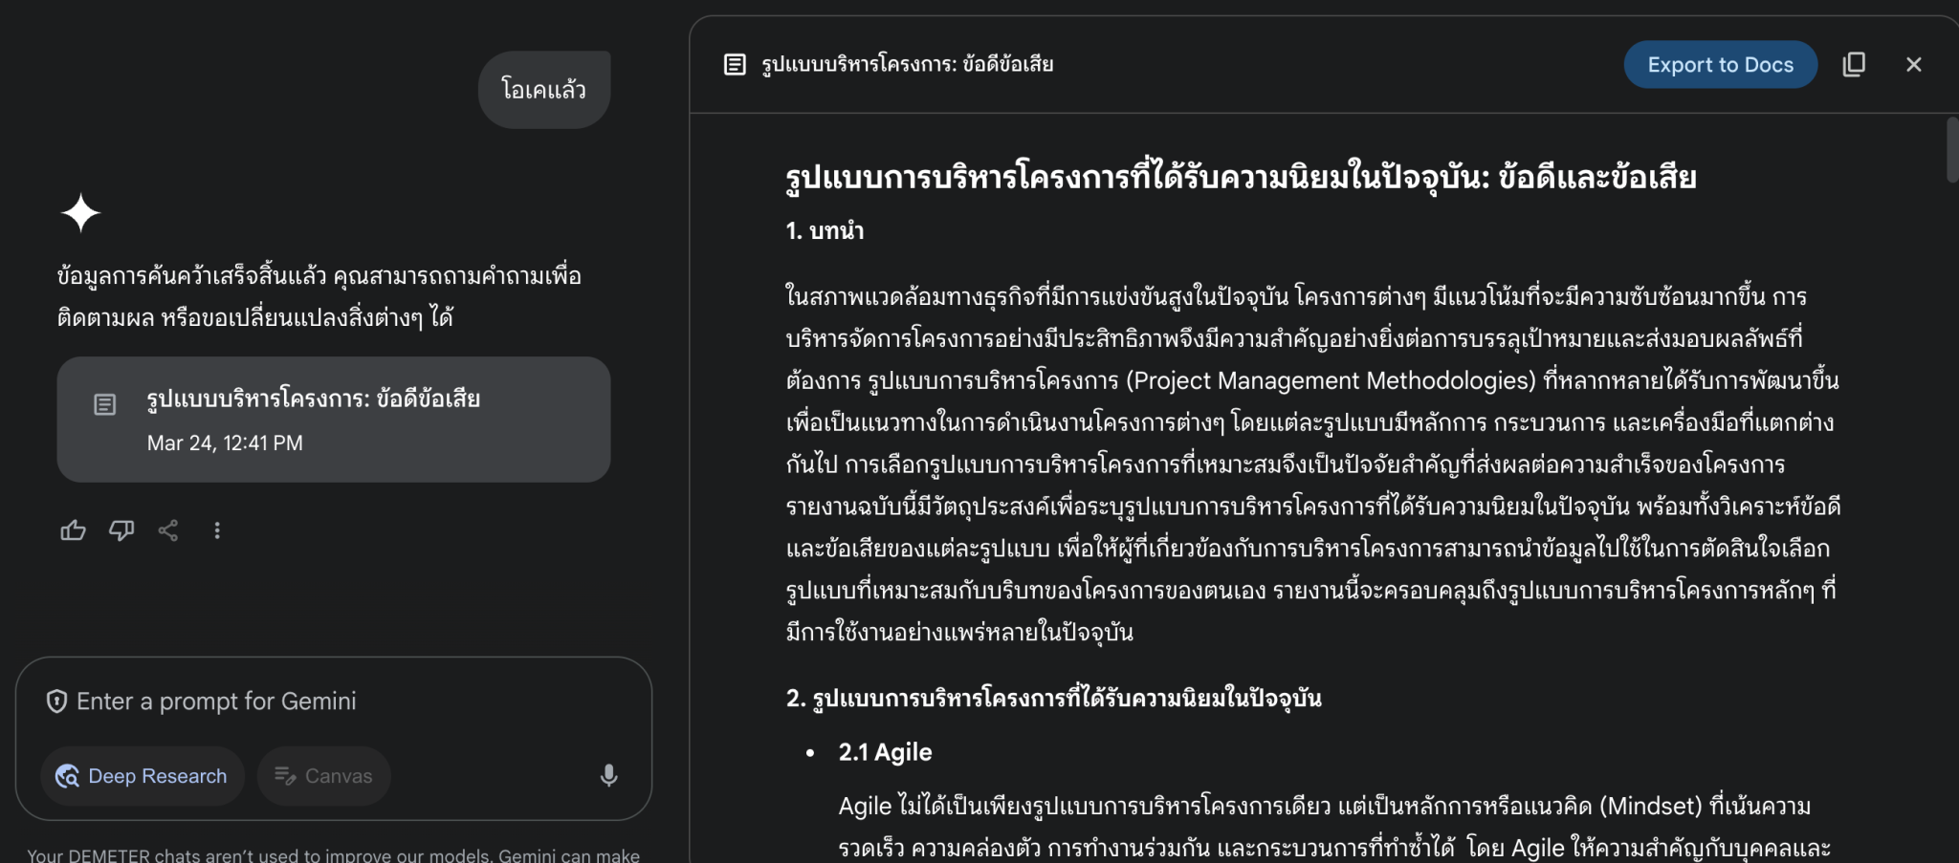Image resolution: width=1959 pixels, height=863 pixels.
Task: Toggle the Canvas chip
Action: coord(323,775)
